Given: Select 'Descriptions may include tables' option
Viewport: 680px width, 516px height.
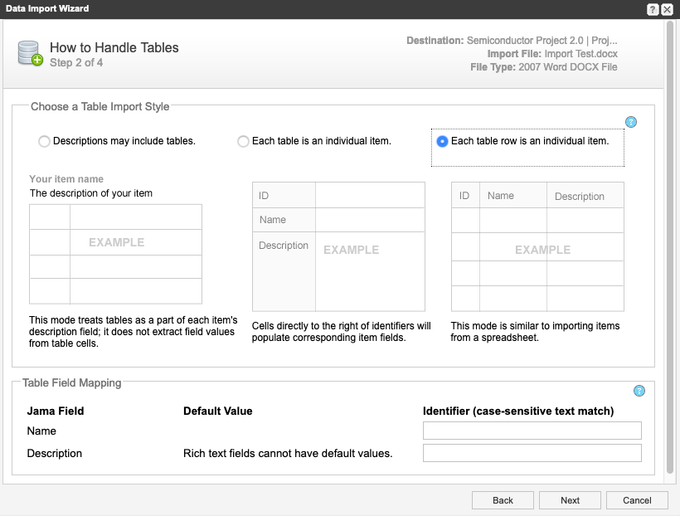Looking at the screenshot, I should (44, 141).
